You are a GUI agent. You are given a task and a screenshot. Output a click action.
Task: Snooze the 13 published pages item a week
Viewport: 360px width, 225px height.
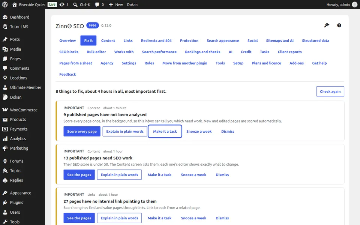point(193,175)
